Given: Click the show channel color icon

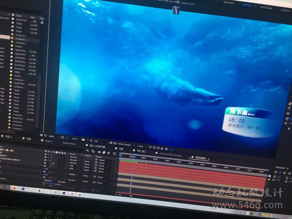Looking at the screenshot, I should 91,140.
